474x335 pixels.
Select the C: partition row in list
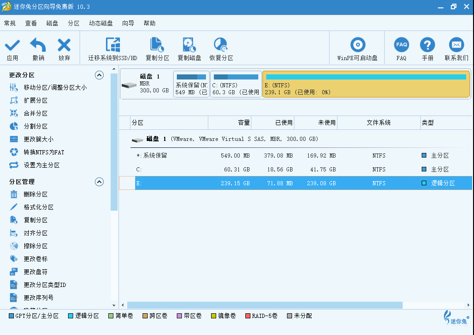click(x=296, y=170)
